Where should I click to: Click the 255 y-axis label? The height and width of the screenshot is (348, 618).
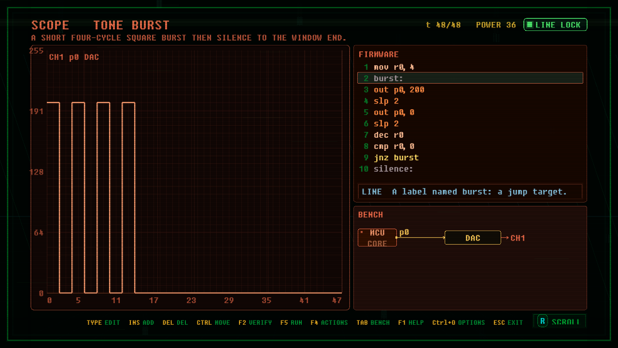click(x=37, y=51)
